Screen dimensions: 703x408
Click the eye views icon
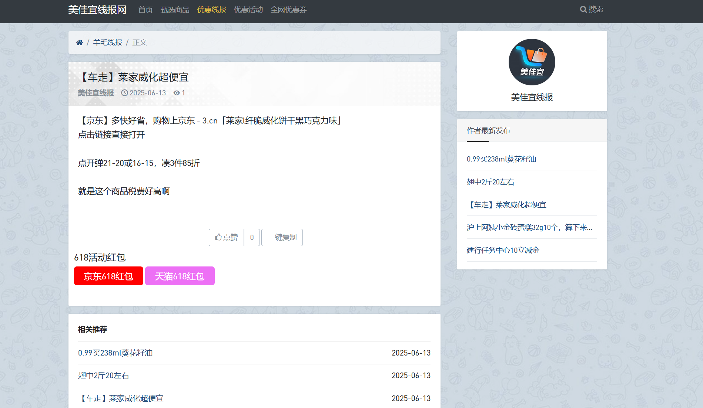click(177, 93)
